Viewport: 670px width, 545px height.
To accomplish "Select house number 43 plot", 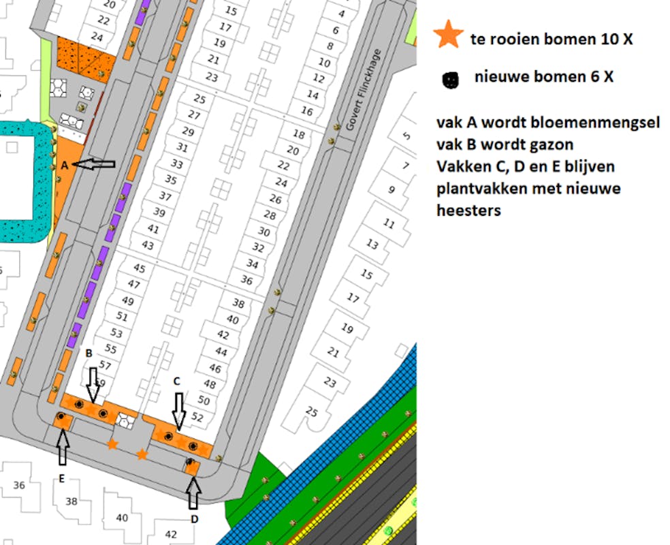I will (148, 245).
